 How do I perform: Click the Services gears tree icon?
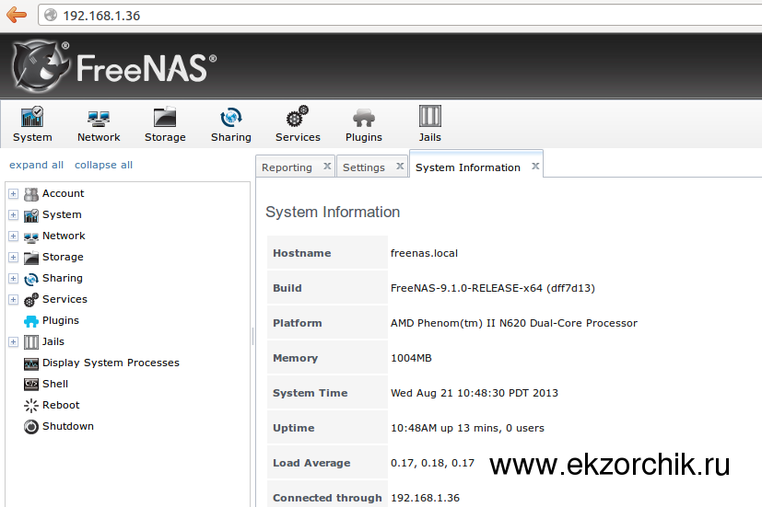click(31, 300)
